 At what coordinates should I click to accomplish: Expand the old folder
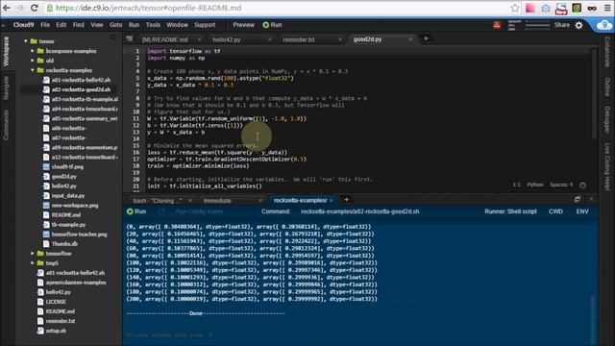click(32, 61)
